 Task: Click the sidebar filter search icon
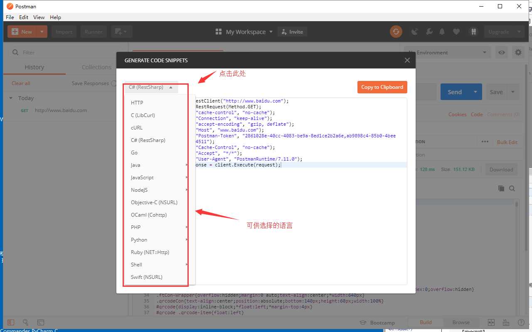tap(15, 52)
